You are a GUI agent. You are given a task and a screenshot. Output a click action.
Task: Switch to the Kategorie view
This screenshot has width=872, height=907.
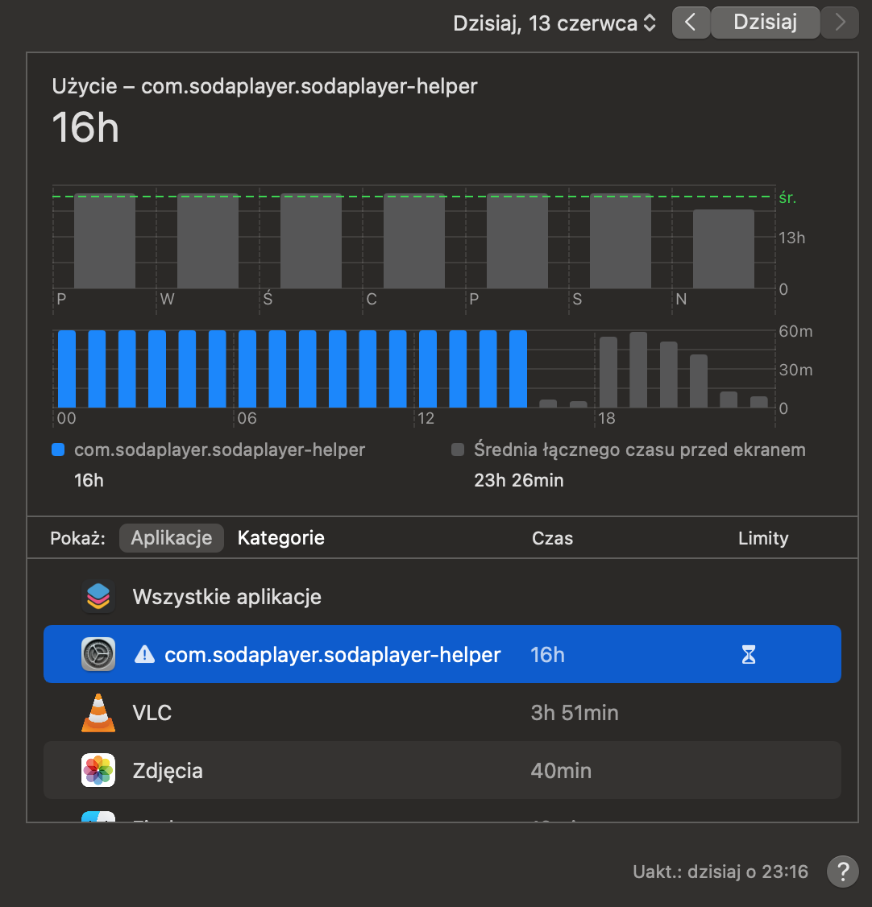[x=280, y=538]
